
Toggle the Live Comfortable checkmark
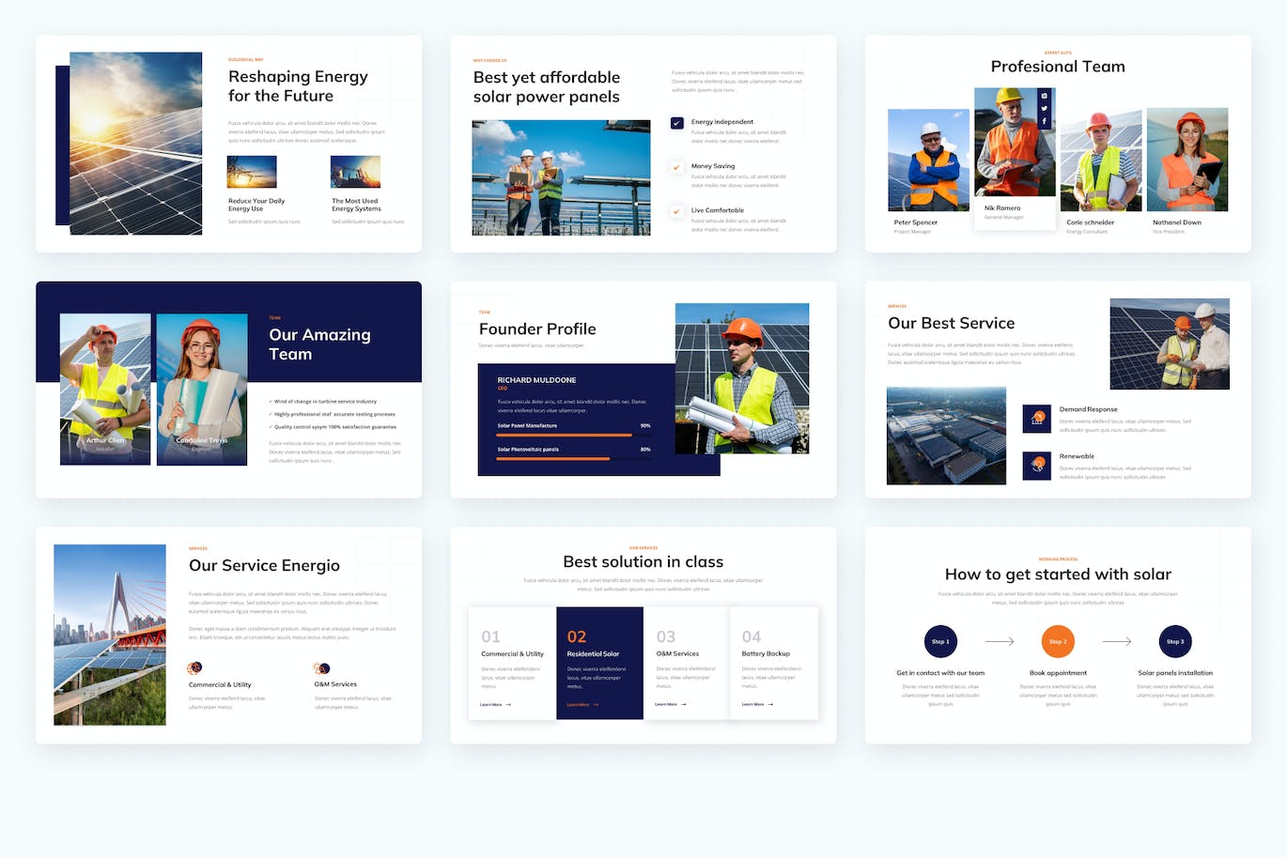(x=676, y=211)
